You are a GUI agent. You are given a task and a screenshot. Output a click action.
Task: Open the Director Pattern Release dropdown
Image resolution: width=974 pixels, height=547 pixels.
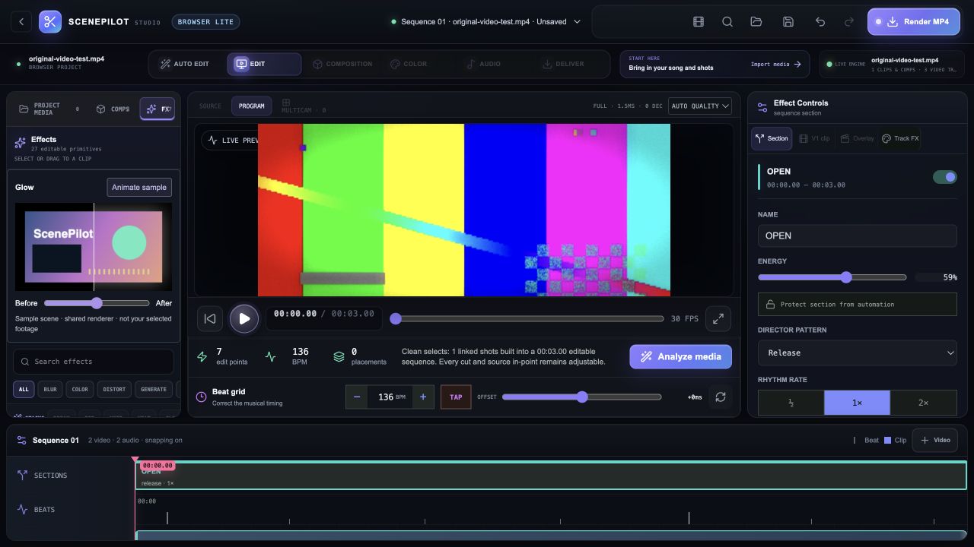[x=857, y=353]
